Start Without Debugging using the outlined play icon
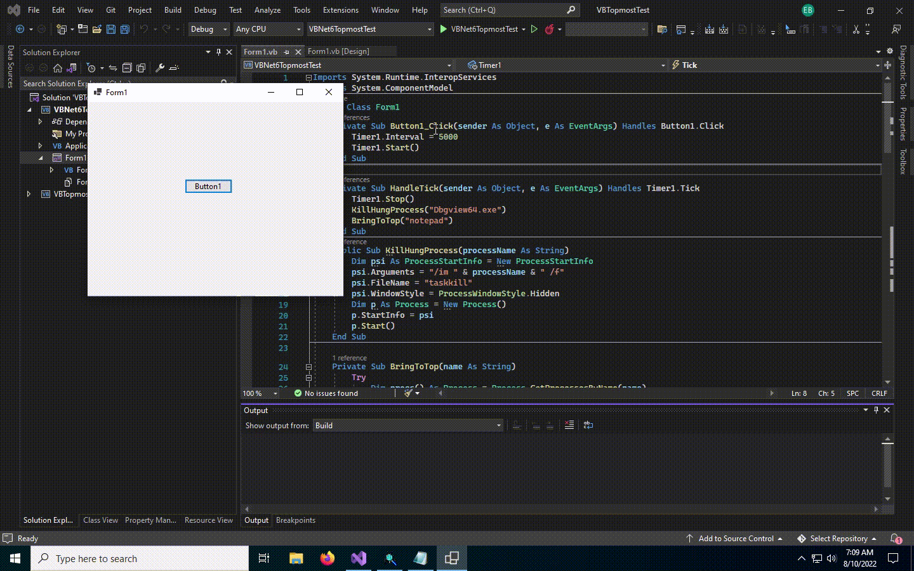 click(x=534, y=29)
